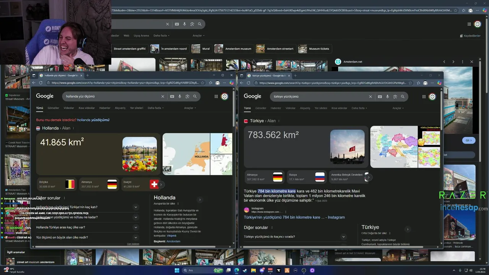Select 'Amsterdam museum' chip in background window

point(234,49)
